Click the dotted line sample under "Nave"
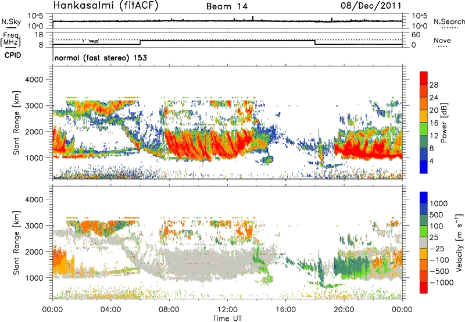Viewport: 465px width, 322px height. (x=442, y=46)
